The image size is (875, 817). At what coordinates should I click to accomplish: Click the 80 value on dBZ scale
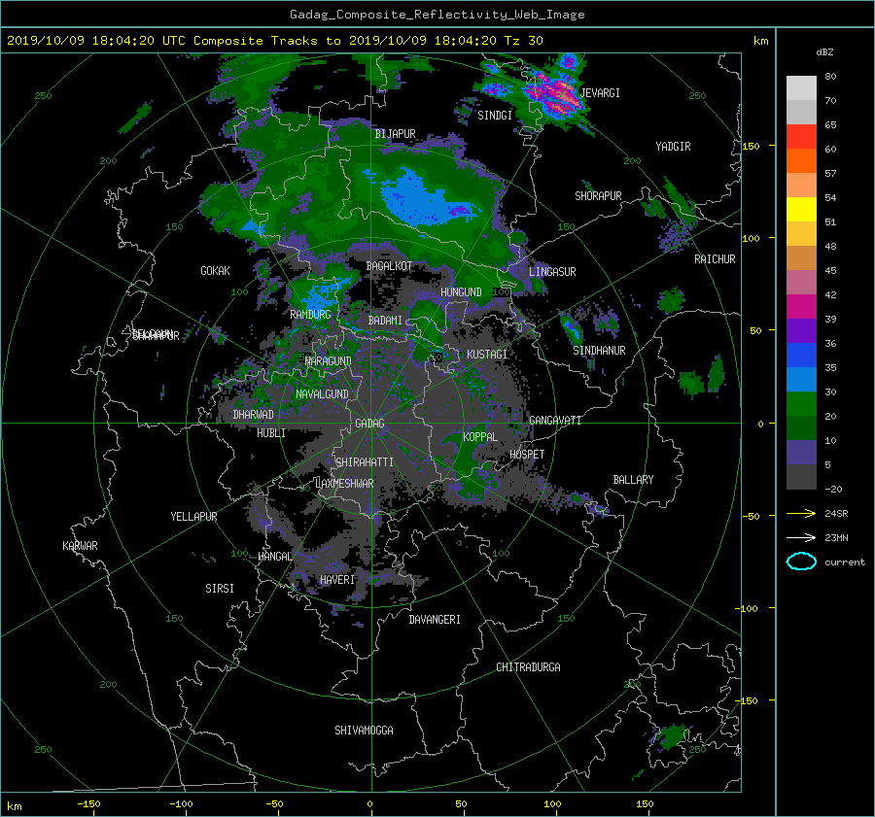pyautogui.click(x=830, y=77)
